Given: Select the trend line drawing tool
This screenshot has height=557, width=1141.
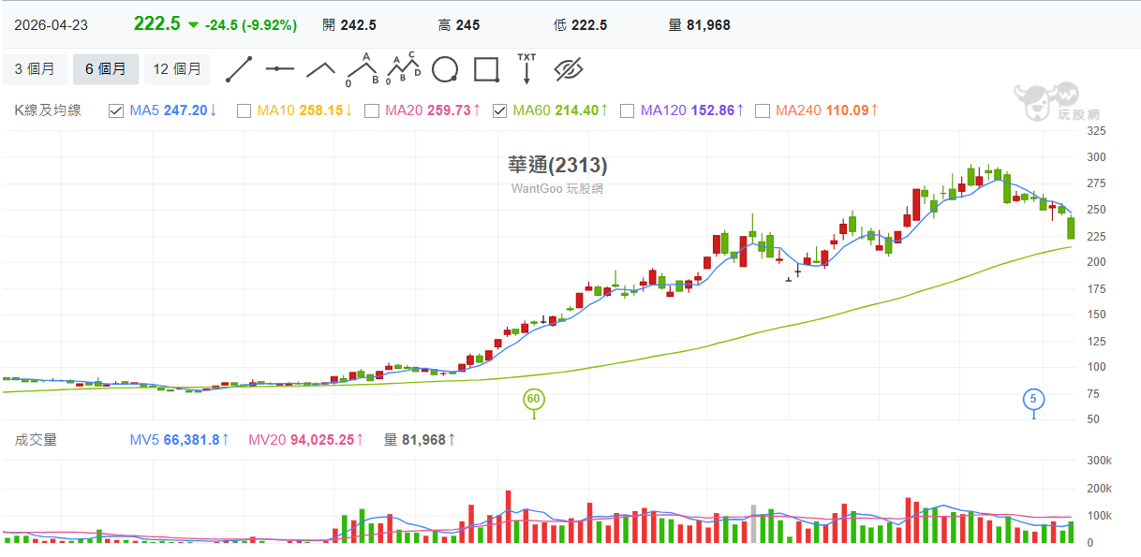Looking at the screenshot, I should (240, 69).
